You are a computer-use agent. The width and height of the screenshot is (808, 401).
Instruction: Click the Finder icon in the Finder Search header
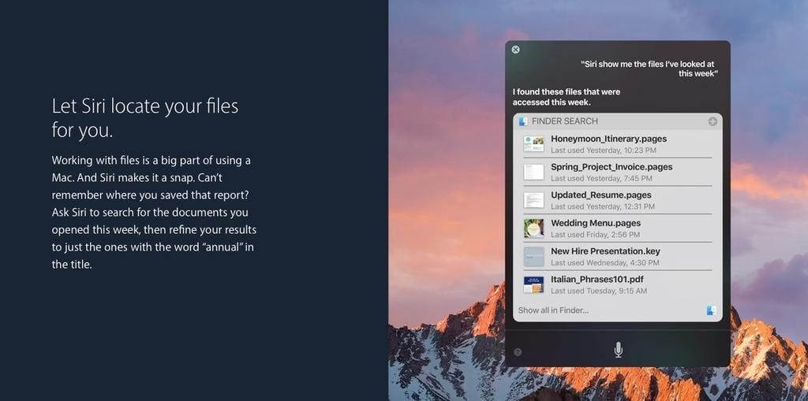tap(523, 121)
